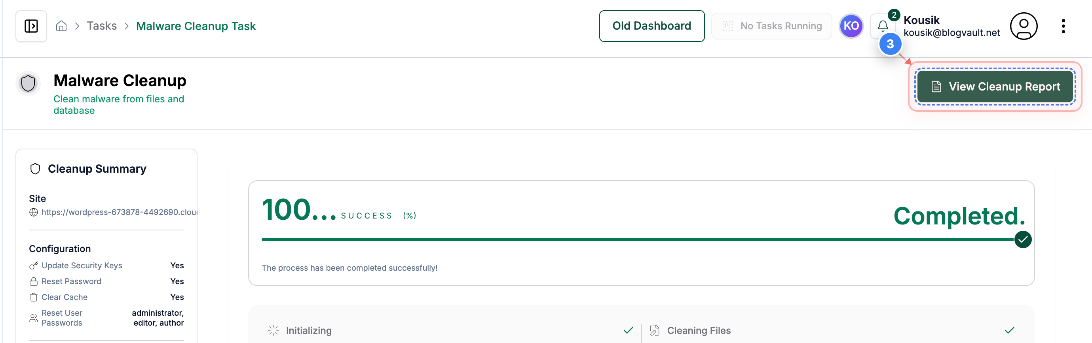
Task: Click the Initializing spinner icon
Action: [x=273, y=330]
